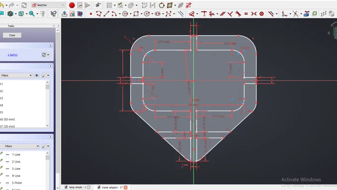Open the macros dialog icon
Screen dimensions: 337x190
(x=80, y=5)
